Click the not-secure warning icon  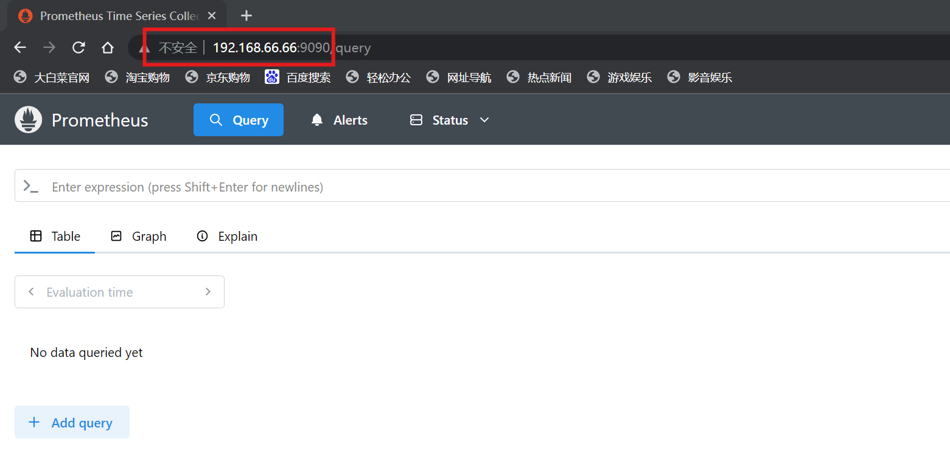[144, 47]
